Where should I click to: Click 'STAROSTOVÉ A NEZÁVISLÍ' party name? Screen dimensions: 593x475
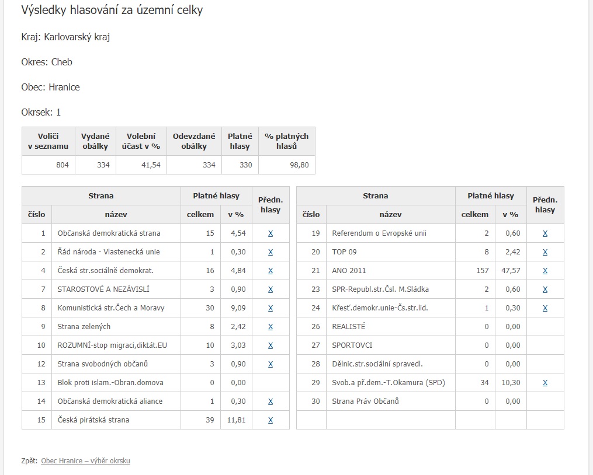103,289
